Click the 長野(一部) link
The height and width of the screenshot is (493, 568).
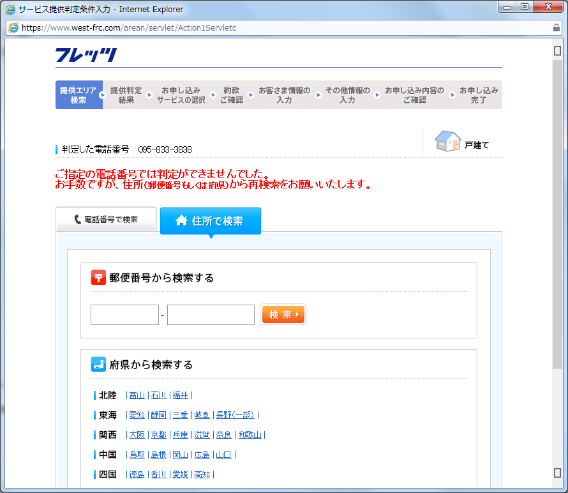point(235,415)
